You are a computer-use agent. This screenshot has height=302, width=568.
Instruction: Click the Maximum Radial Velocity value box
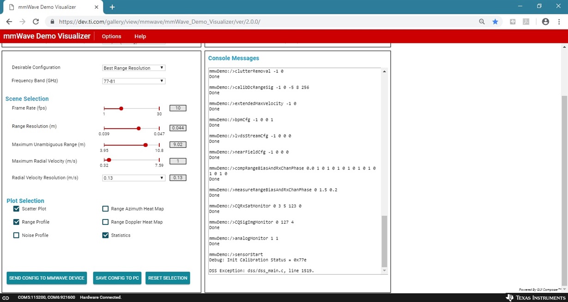coord(178,161)
